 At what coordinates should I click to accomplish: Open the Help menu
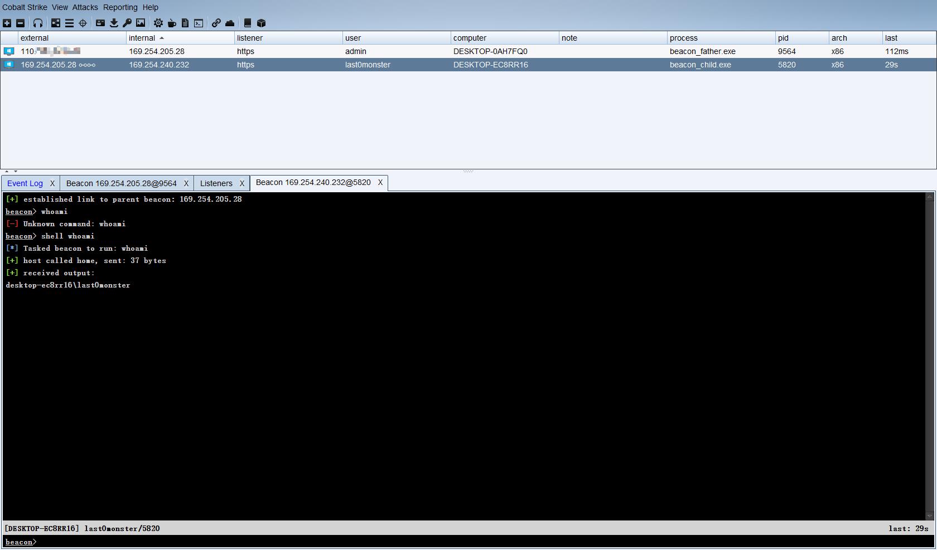tap(150, 7)
